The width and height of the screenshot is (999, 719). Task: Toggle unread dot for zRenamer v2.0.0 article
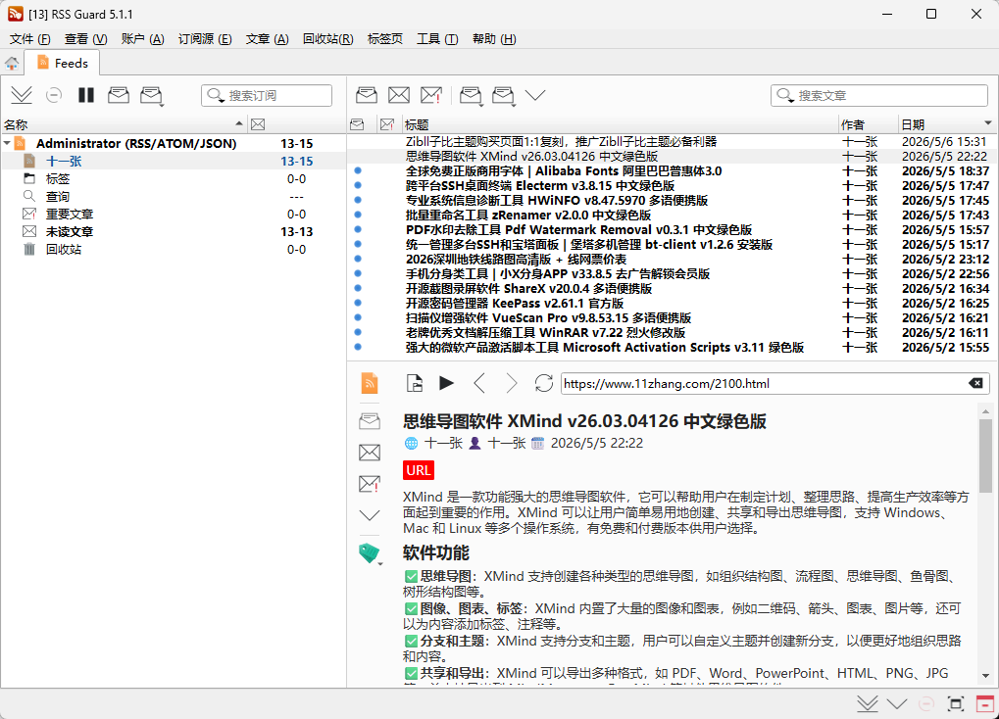pos(358,215)
